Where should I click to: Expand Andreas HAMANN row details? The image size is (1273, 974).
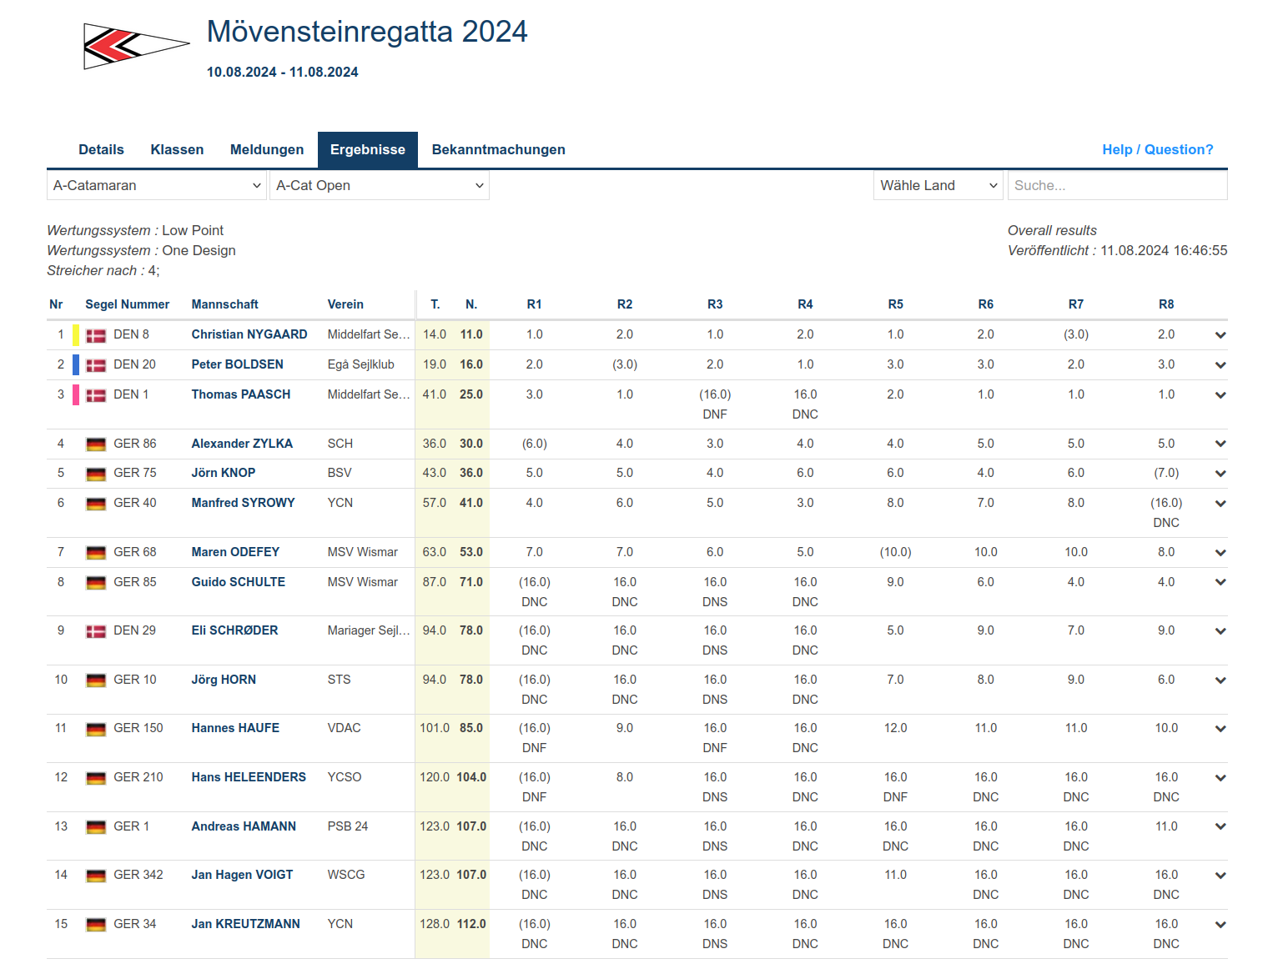click(x=1220, y=826)
